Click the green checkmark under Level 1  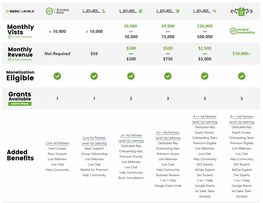94,76
